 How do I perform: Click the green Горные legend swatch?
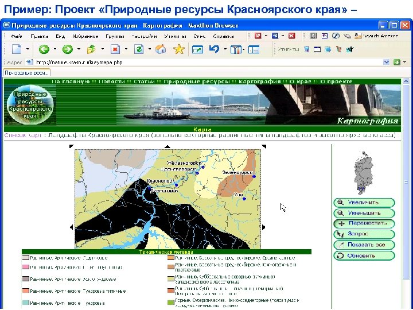171,303
